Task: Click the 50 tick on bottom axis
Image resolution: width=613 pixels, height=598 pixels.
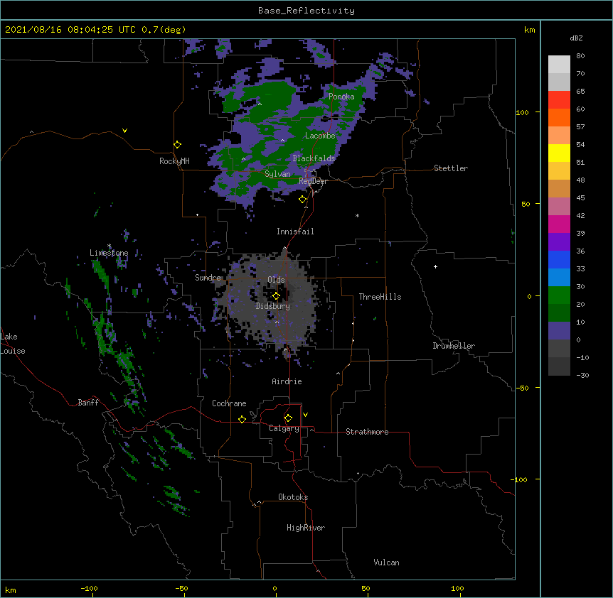Action: point(366,588)
